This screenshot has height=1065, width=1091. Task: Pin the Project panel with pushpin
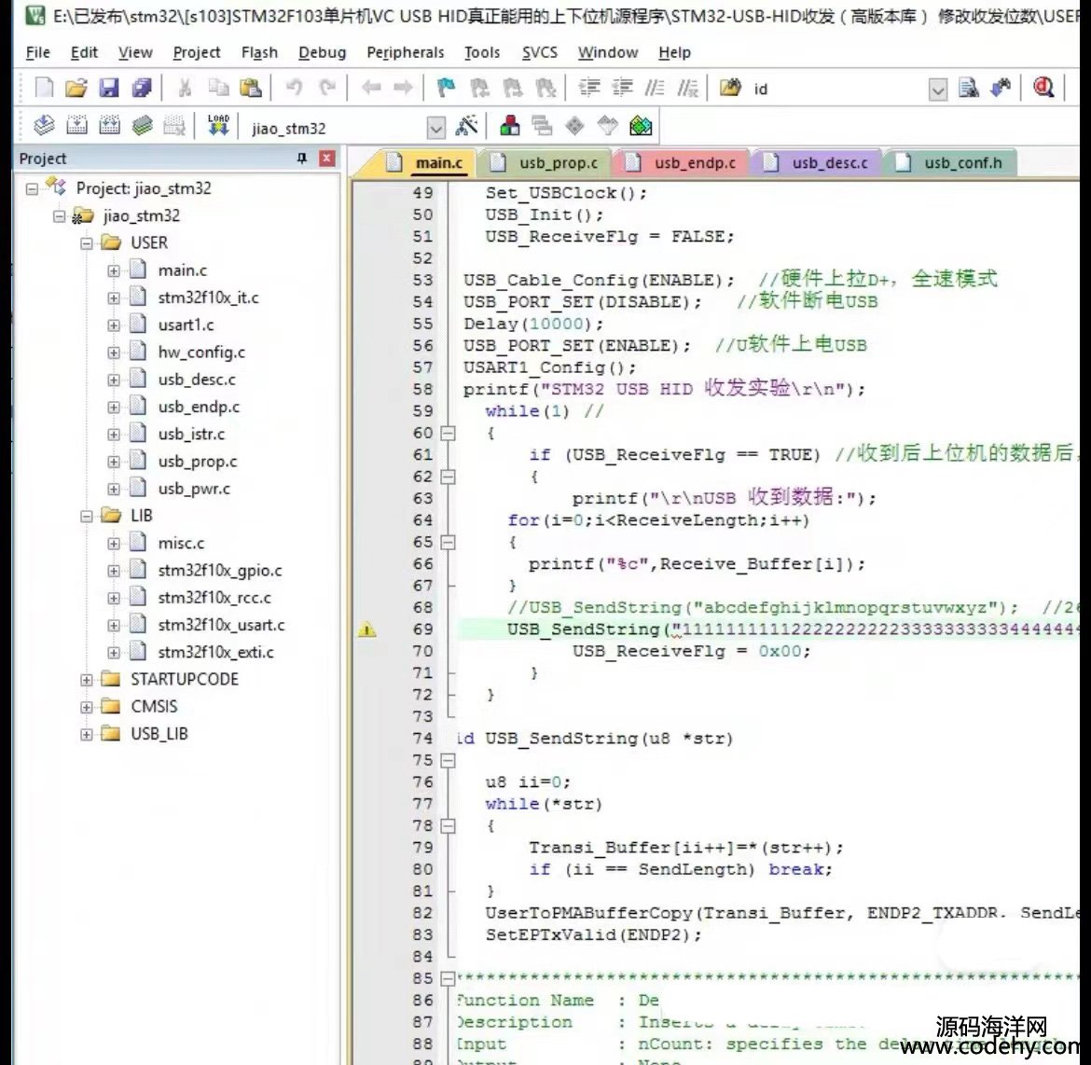point(301,159)
